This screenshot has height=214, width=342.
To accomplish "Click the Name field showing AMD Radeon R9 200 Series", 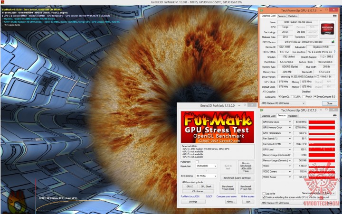I will tap(297, 22).
